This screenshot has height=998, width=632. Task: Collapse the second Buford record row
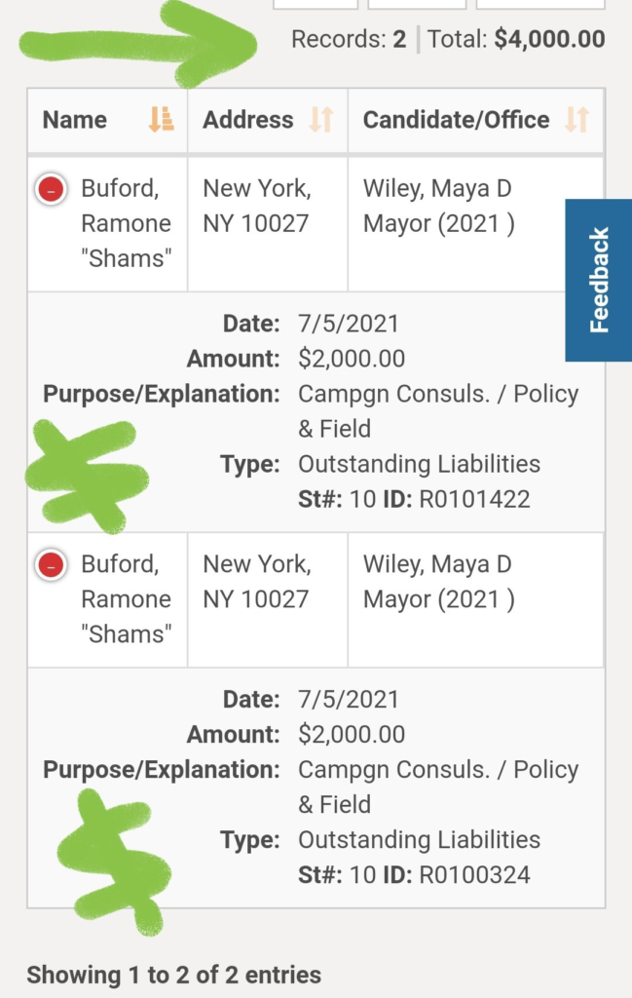click(x=52, y=564)
